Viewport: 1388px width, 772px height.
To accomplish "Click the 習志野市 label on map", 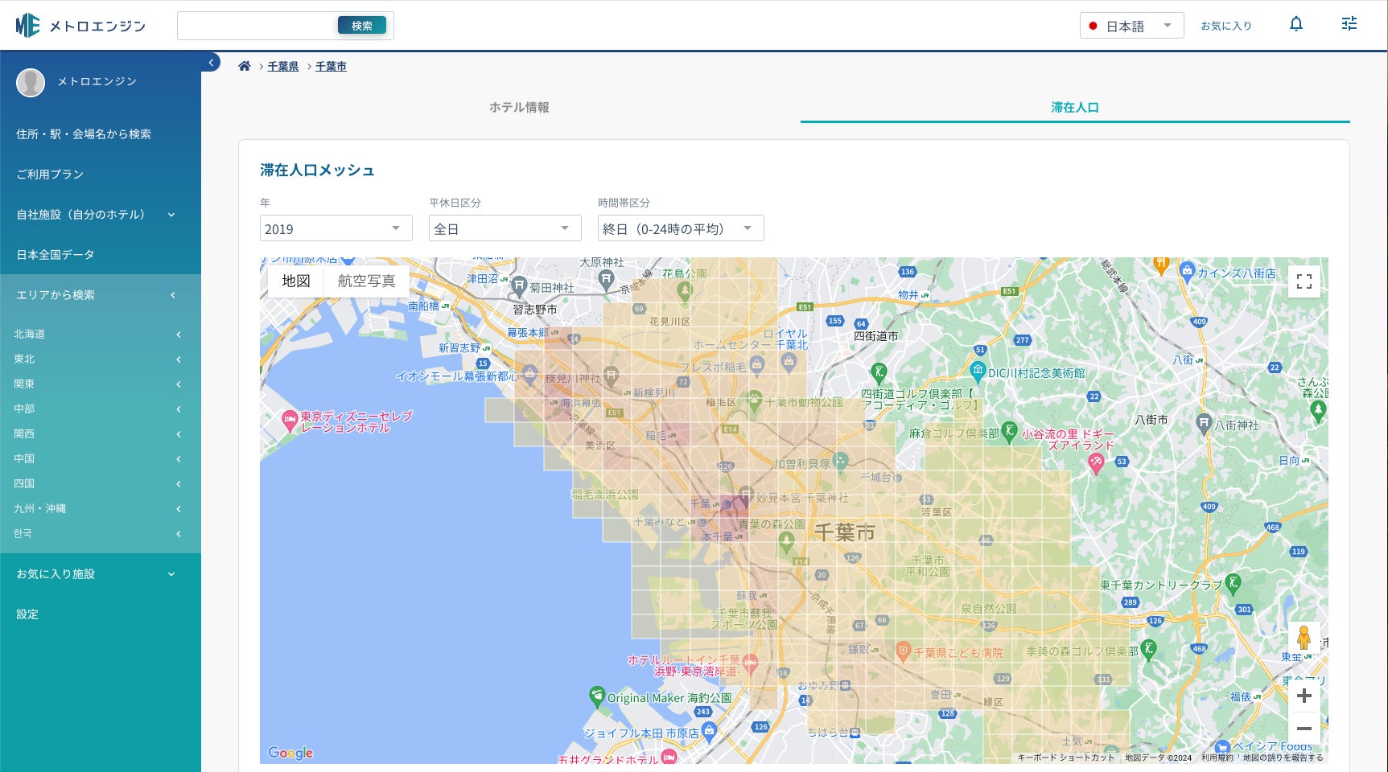I will [x=535, y=310].
